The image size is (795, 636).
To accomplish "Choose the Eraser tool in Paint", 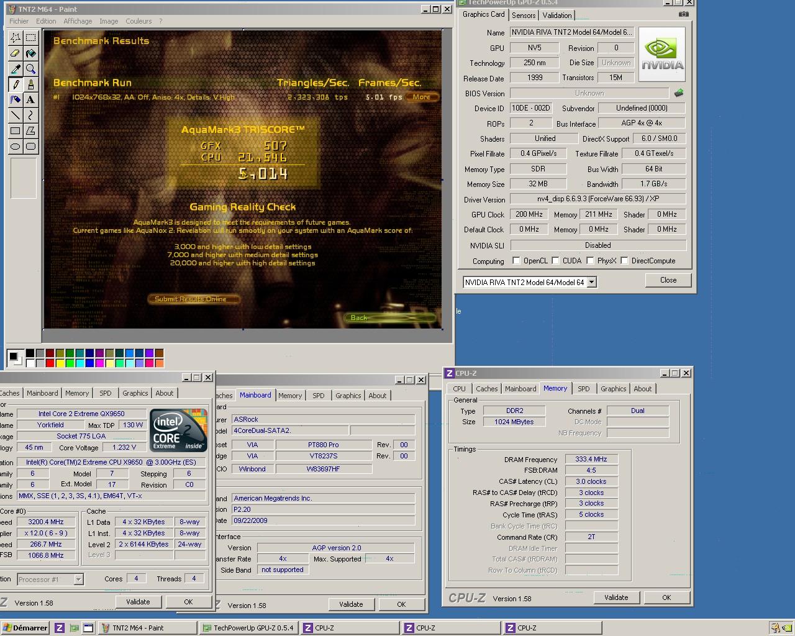I will click(x=15, y=53).
